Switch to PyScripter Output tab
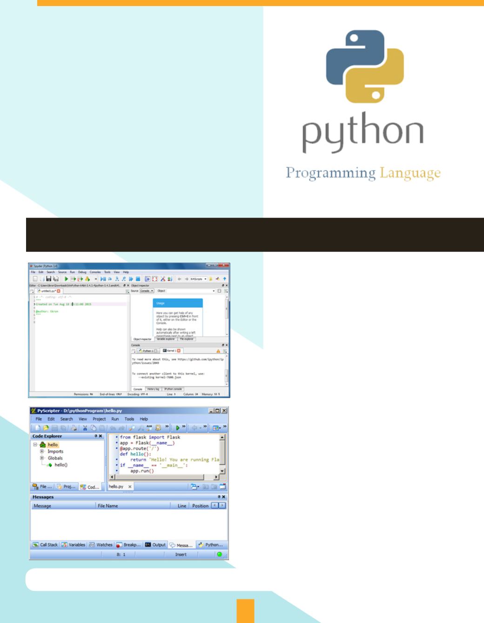The height and width of the screenshot is (623, 484). [x=155, y=544]
